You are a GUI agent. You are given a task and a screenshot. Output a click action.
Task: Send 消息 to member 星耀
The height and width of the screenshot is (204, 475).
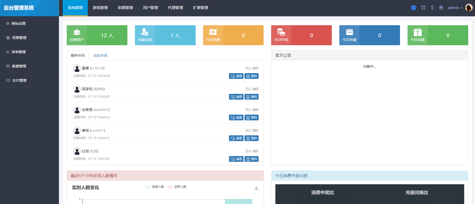(236, 76)
